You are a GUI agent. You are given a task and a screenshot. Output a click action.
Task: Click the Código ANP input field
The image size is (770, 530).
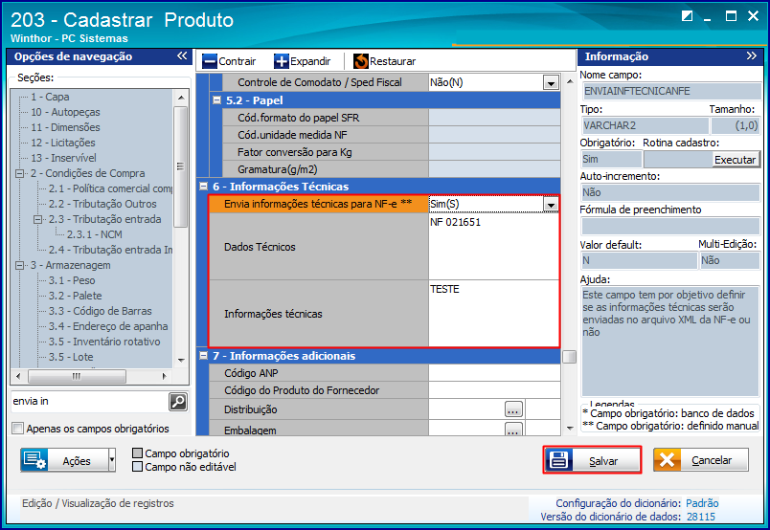(x=494, y=373)
